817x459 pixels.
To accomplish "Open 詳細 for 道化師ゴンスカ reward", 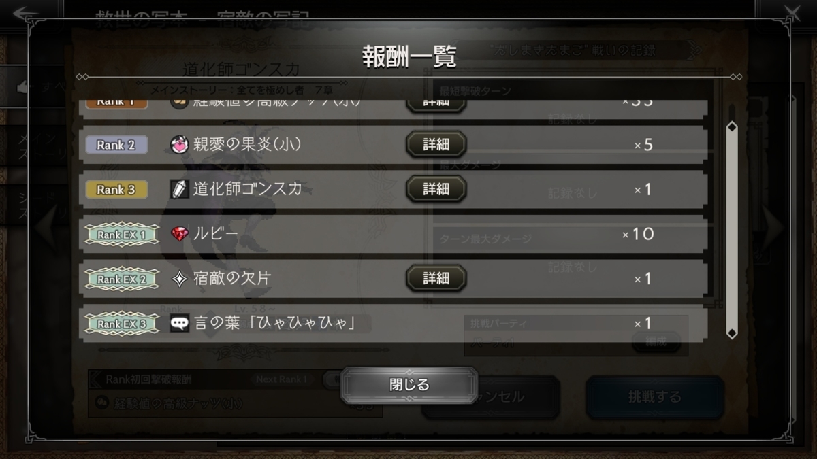I will (x=436, y=189).
